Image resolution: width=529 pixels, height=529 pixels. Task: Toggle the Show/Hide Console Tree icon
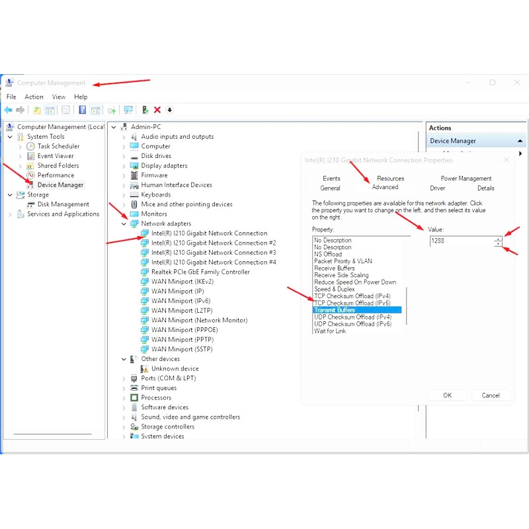point(50,110)
